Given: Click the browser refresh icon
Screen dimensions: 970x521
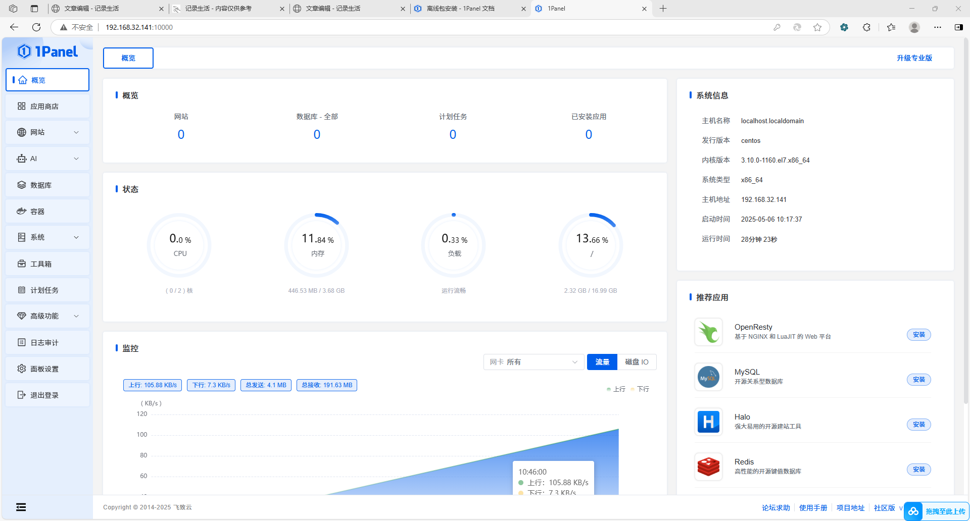Looking at the screenshot, I should 36,27.
